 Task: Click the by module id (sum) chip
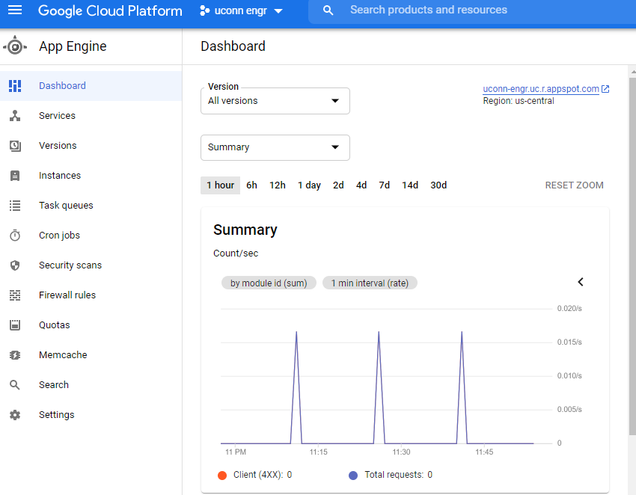click(x=269, y=283)
